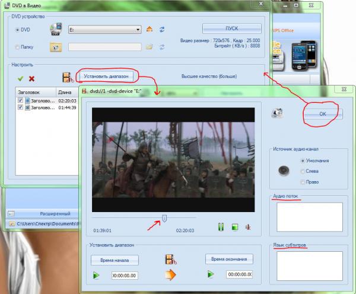Image resolution: width=356 pixels, height=294 pixels.
Task: Click the DVD disc device icon
Action: click(x=56, y=29)
